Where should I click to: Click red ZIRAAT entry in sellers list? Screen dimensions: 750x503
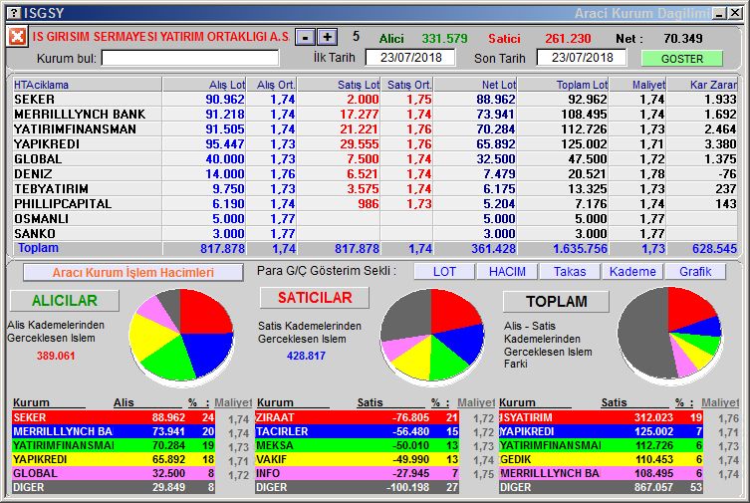click(357, 417)
